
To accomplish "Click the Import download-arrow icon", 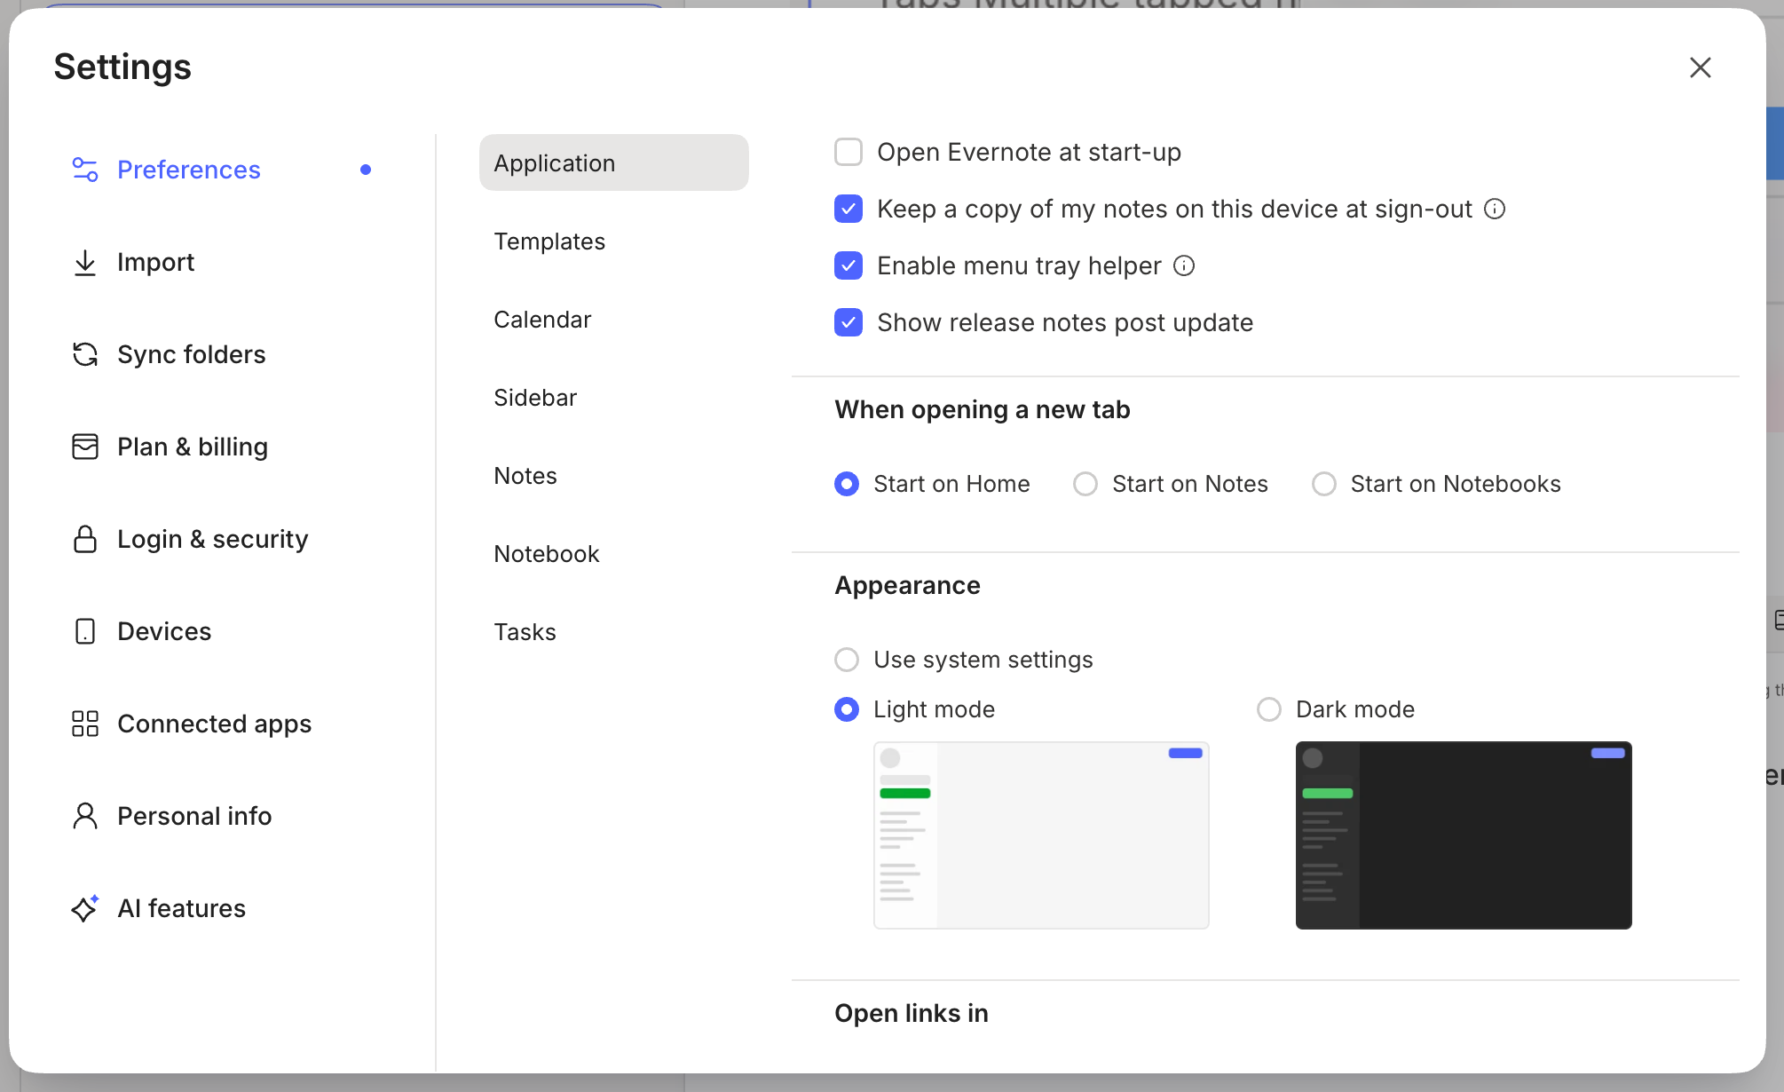I will 85,262.
